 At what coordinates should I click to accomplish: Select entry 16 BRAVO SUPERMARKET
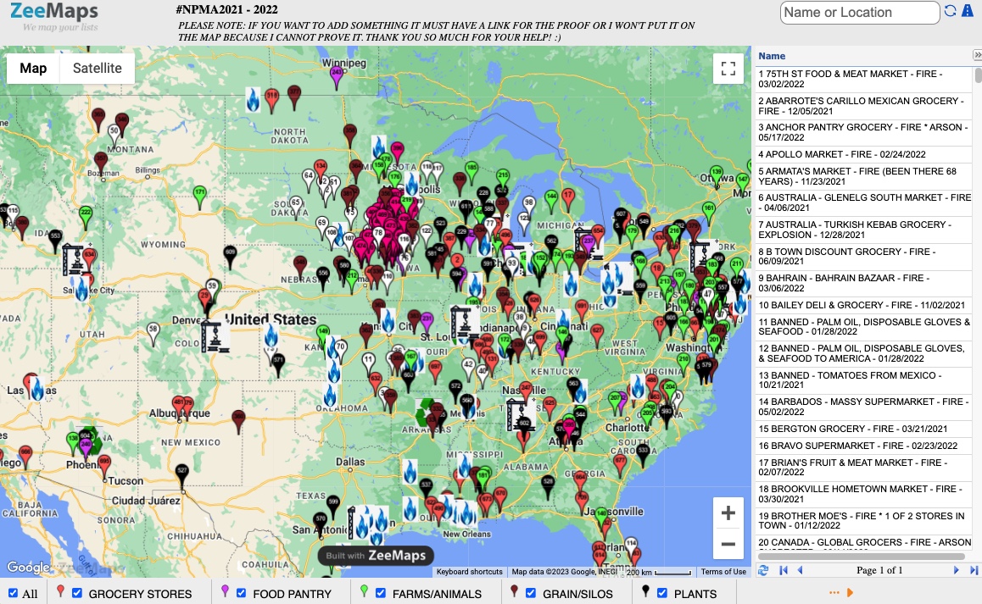864,446
